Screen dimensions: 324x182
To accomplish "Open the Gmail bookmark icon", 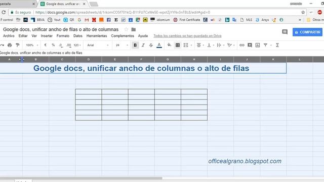I will pos(87,20).
